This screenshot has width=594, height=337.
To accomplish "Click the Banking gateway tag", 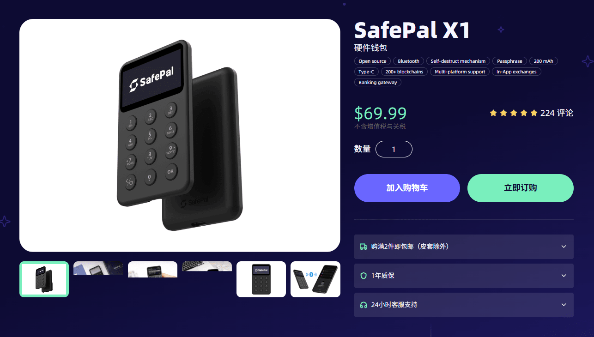I will click(378, 82).
